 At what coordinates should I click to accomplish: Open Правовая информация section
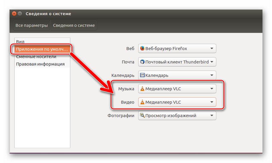pos(40,64)
